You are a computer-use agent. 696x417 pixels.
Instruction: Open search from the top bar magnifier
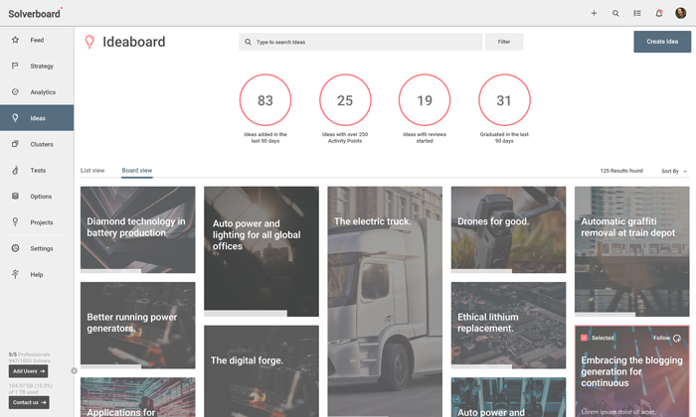click(x=615, y=13)
